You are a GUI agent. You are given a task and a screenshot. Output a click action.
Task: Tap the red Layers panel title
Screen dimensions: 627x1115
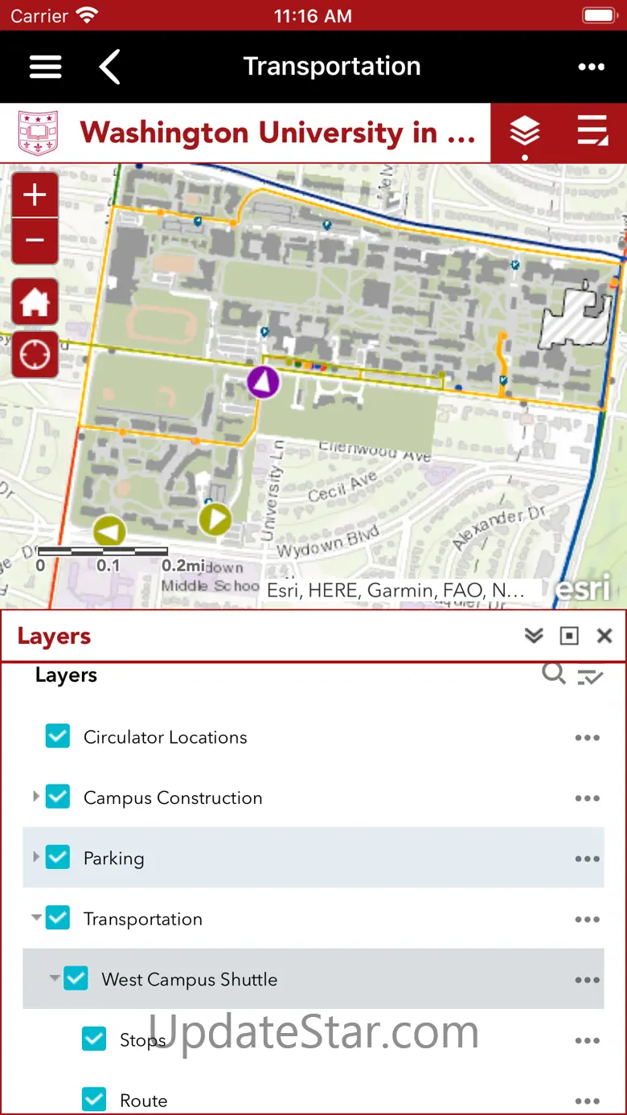54,637
